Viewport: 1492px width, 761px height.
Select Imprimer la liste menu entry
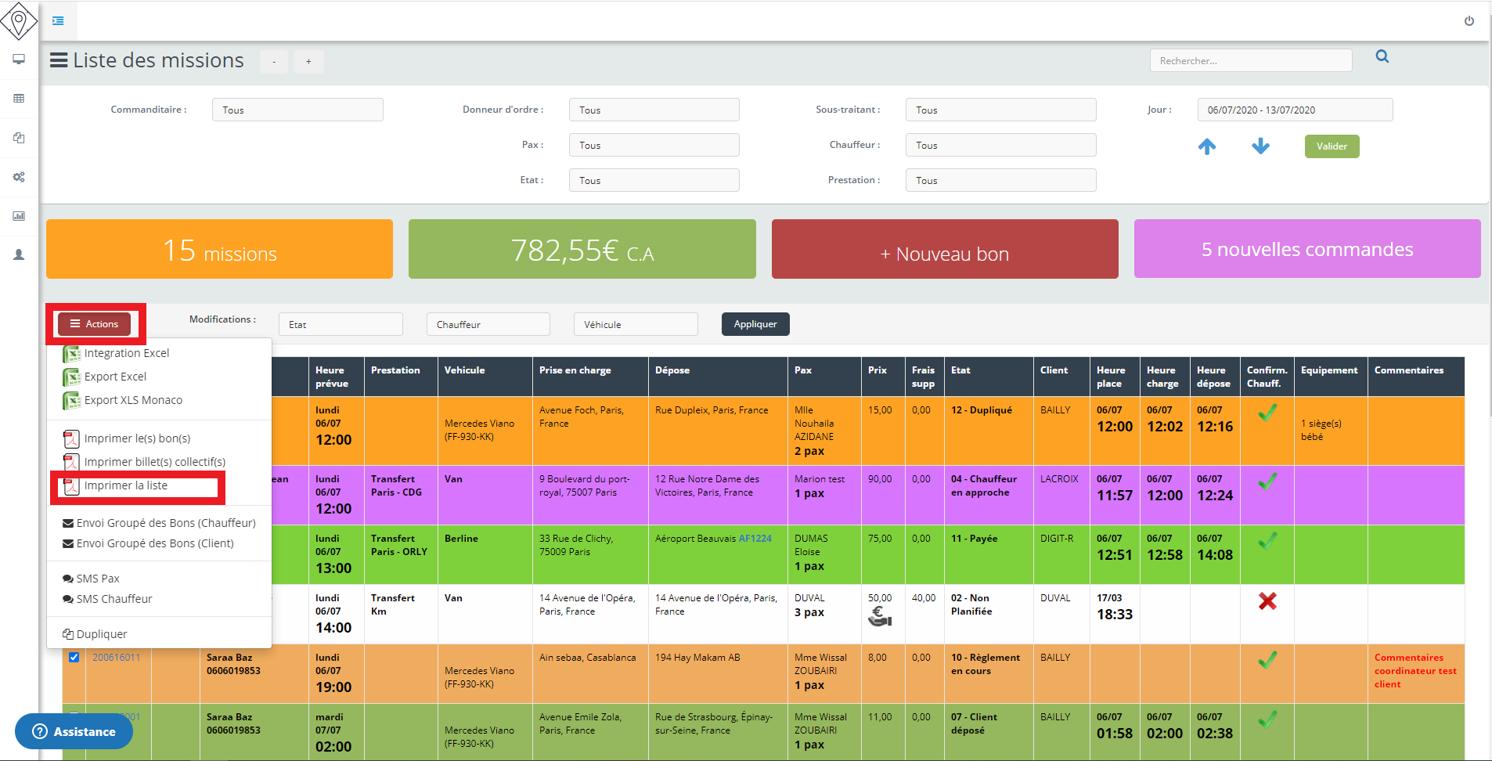point(125,486)
